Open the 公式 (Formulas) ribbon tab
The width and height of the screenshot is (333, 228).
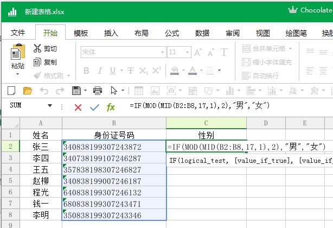coord(172,33)
